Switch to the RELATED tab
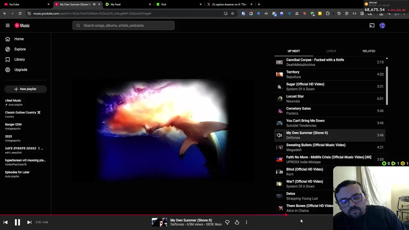 pos(369,51)
